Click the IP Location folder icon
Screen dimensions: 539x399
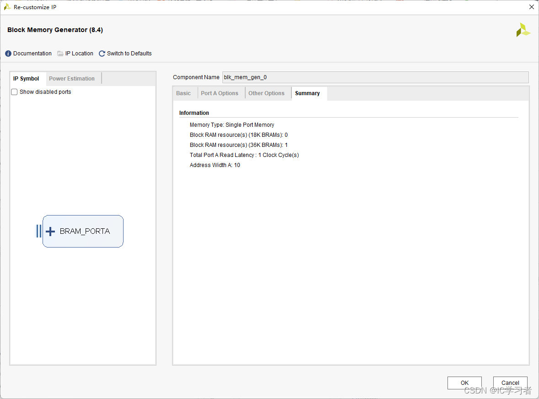point(60,54)
